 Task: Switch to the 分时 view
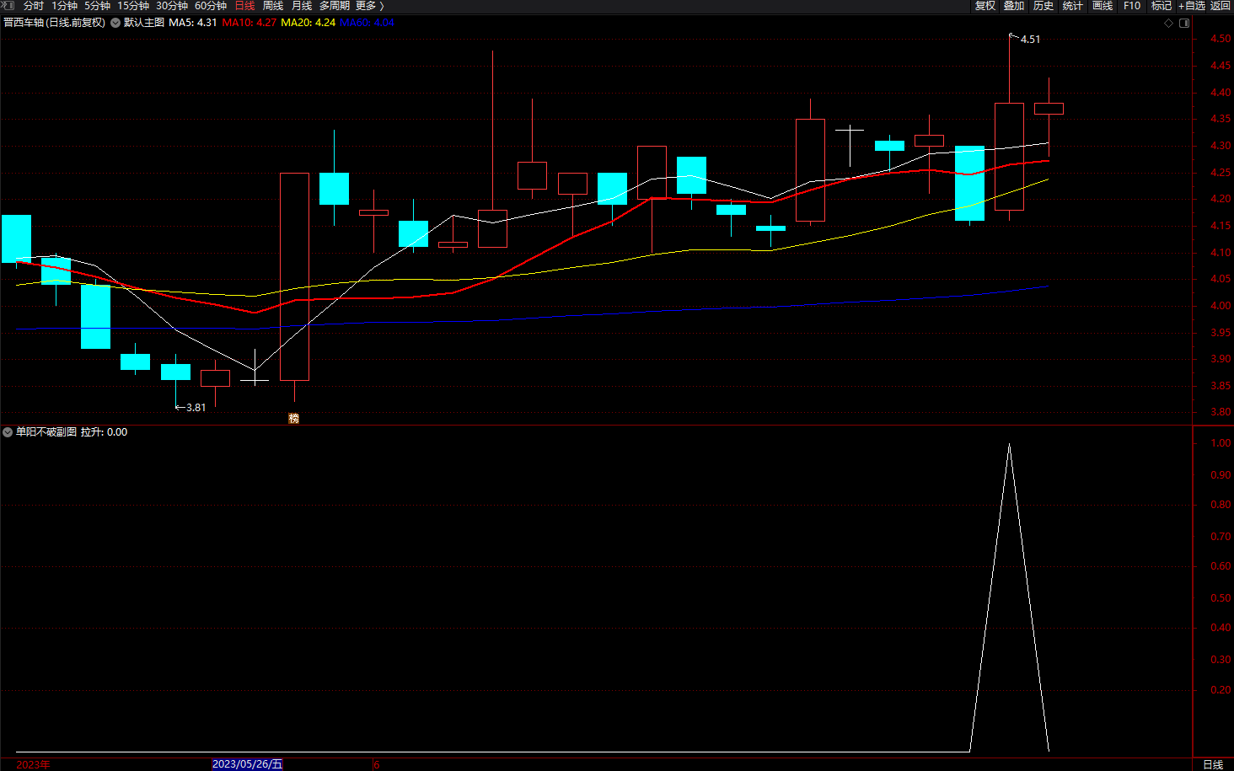tap(34, 6)
